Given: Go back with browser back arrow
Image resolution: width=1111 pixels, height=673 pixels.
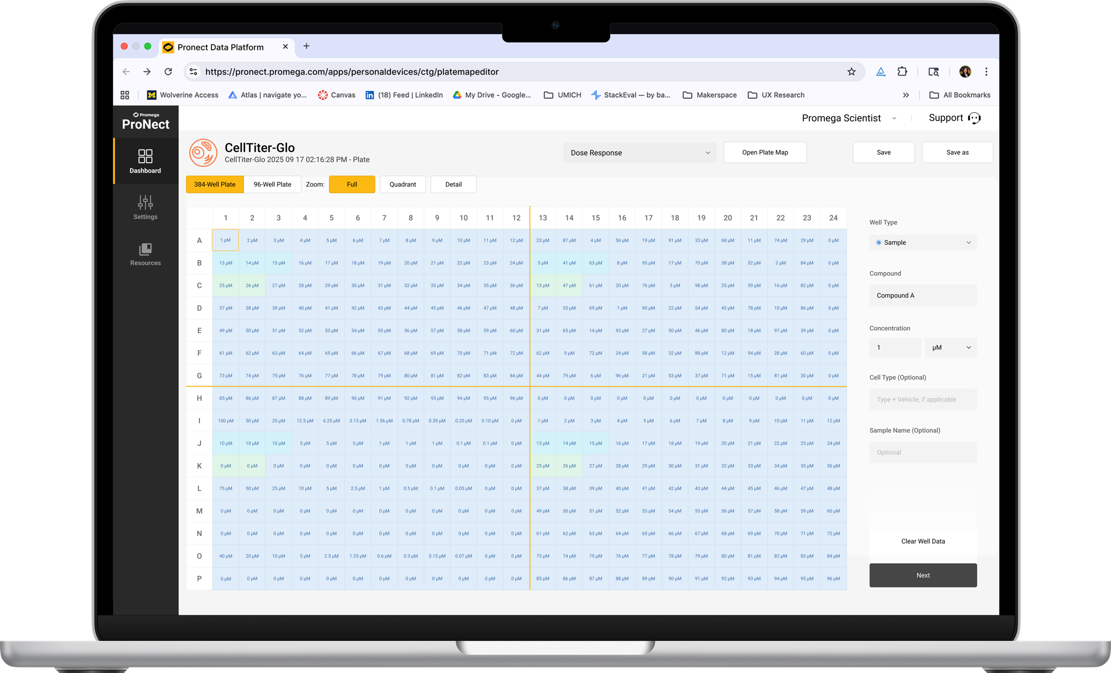Looking at the screenshot, I should (x=126, y=72).
